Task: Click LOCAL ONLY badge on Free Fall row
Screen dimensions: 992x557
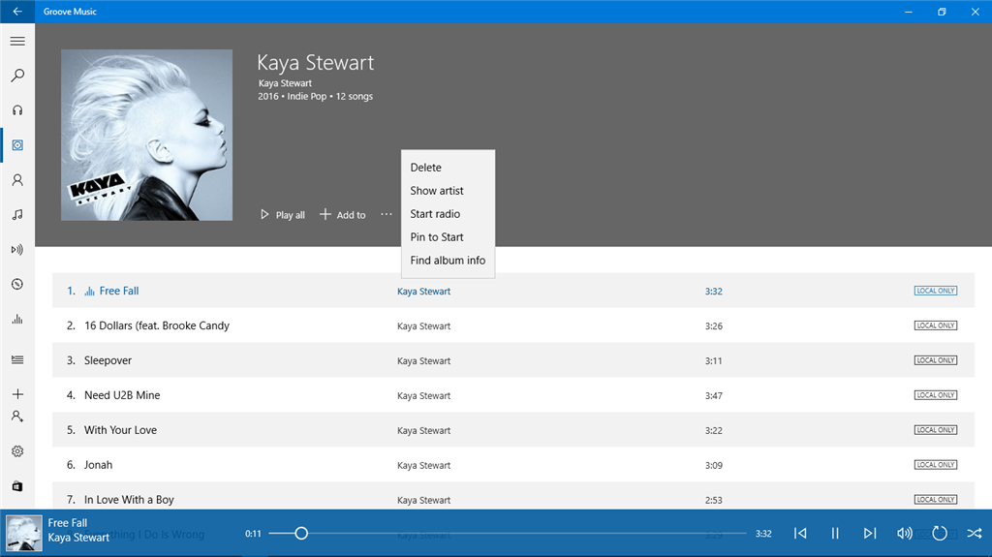Action: (x=935, y=291)
